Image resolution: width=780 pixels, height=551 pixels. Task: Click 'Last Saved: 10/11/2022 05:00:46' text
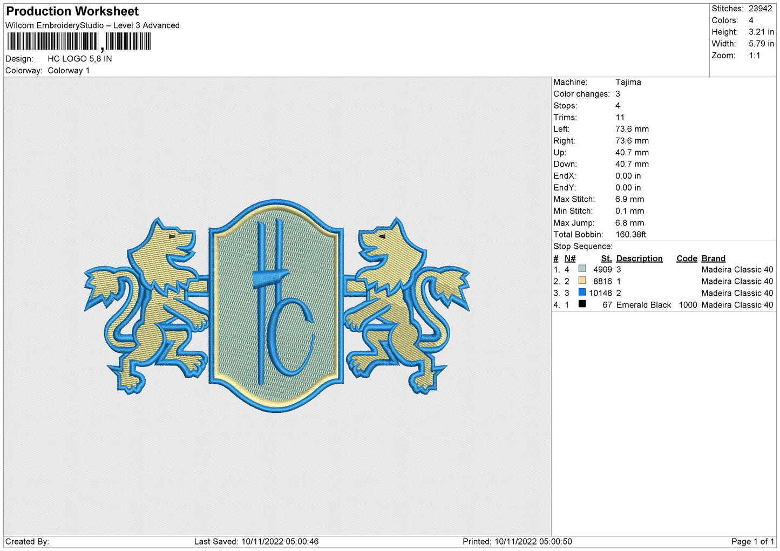[256, 542]
